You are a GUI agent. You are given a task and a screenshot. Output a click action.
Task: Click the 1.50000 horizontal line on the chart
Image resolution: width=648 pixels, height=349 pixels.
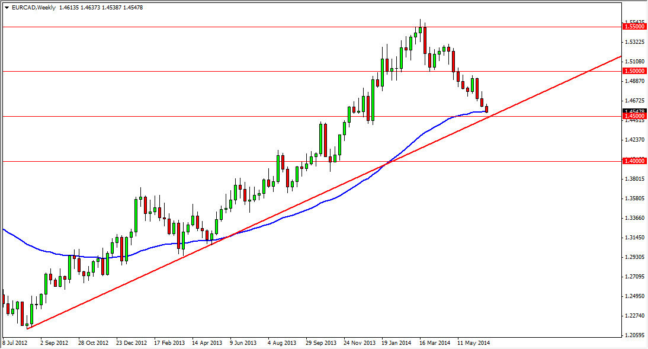pyautogui.click(x=237, y=71)
